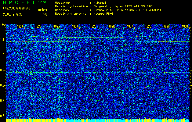Click the AirSpy mini receiver text
Viewport: 192px width, 122px height.
point(127,10)
